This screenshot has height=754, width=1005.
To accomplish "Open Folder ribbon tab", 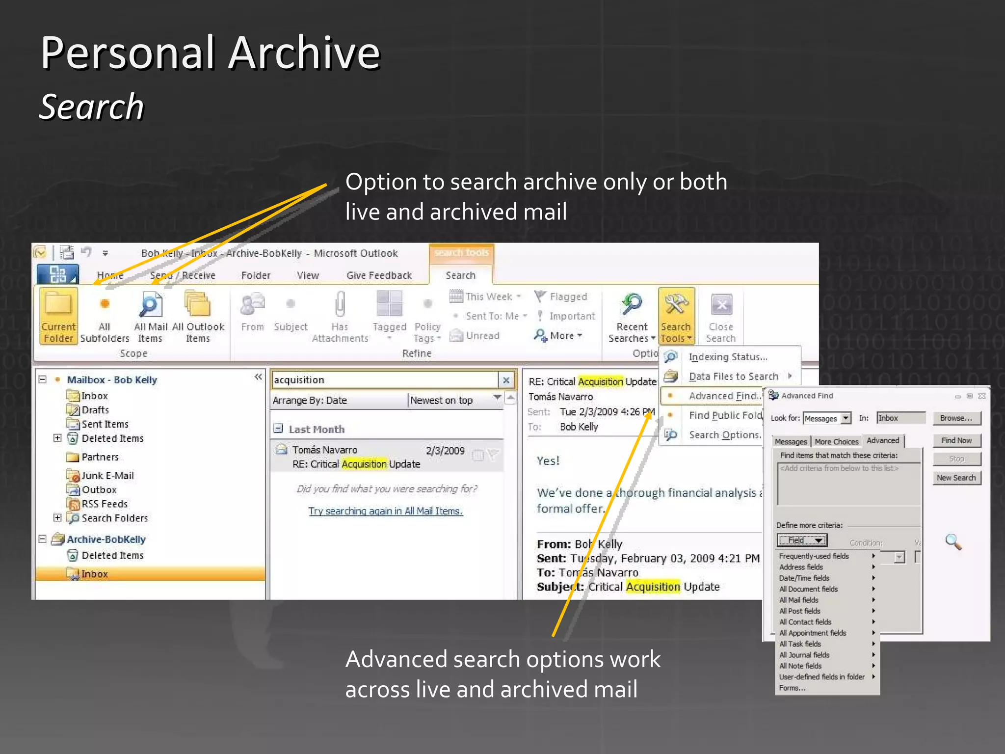I will point(256,275).
